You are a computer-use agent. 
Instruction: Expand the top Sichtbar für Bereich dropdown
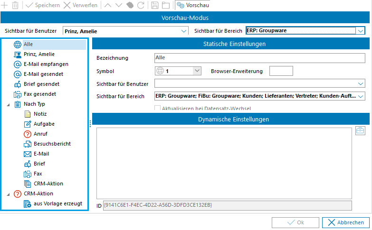[360, 31]
